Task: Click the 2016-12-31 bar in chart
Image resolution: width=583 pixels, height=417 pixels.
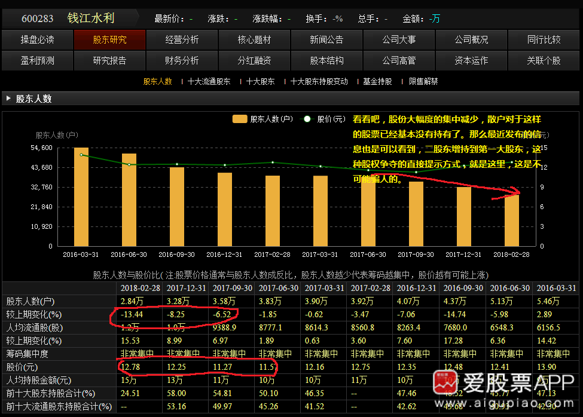Action: (225, 210)
